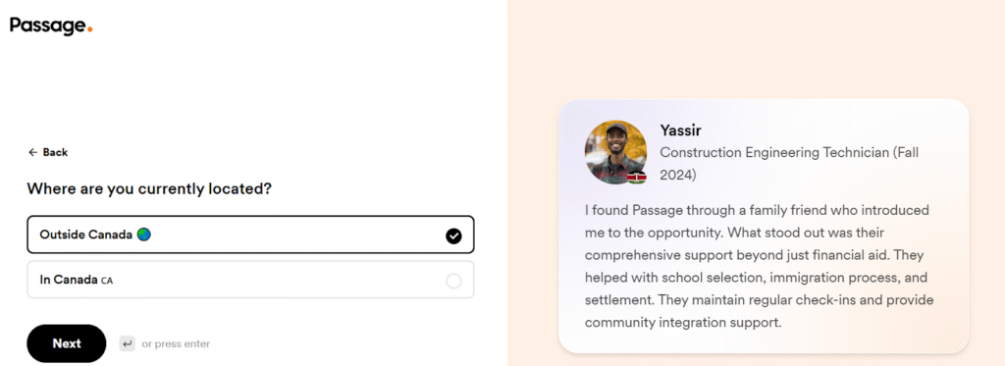The width and height of the screenshot is (1005, 366).
Task: Open Yassir's profile photo
Action: pos(615,152)
